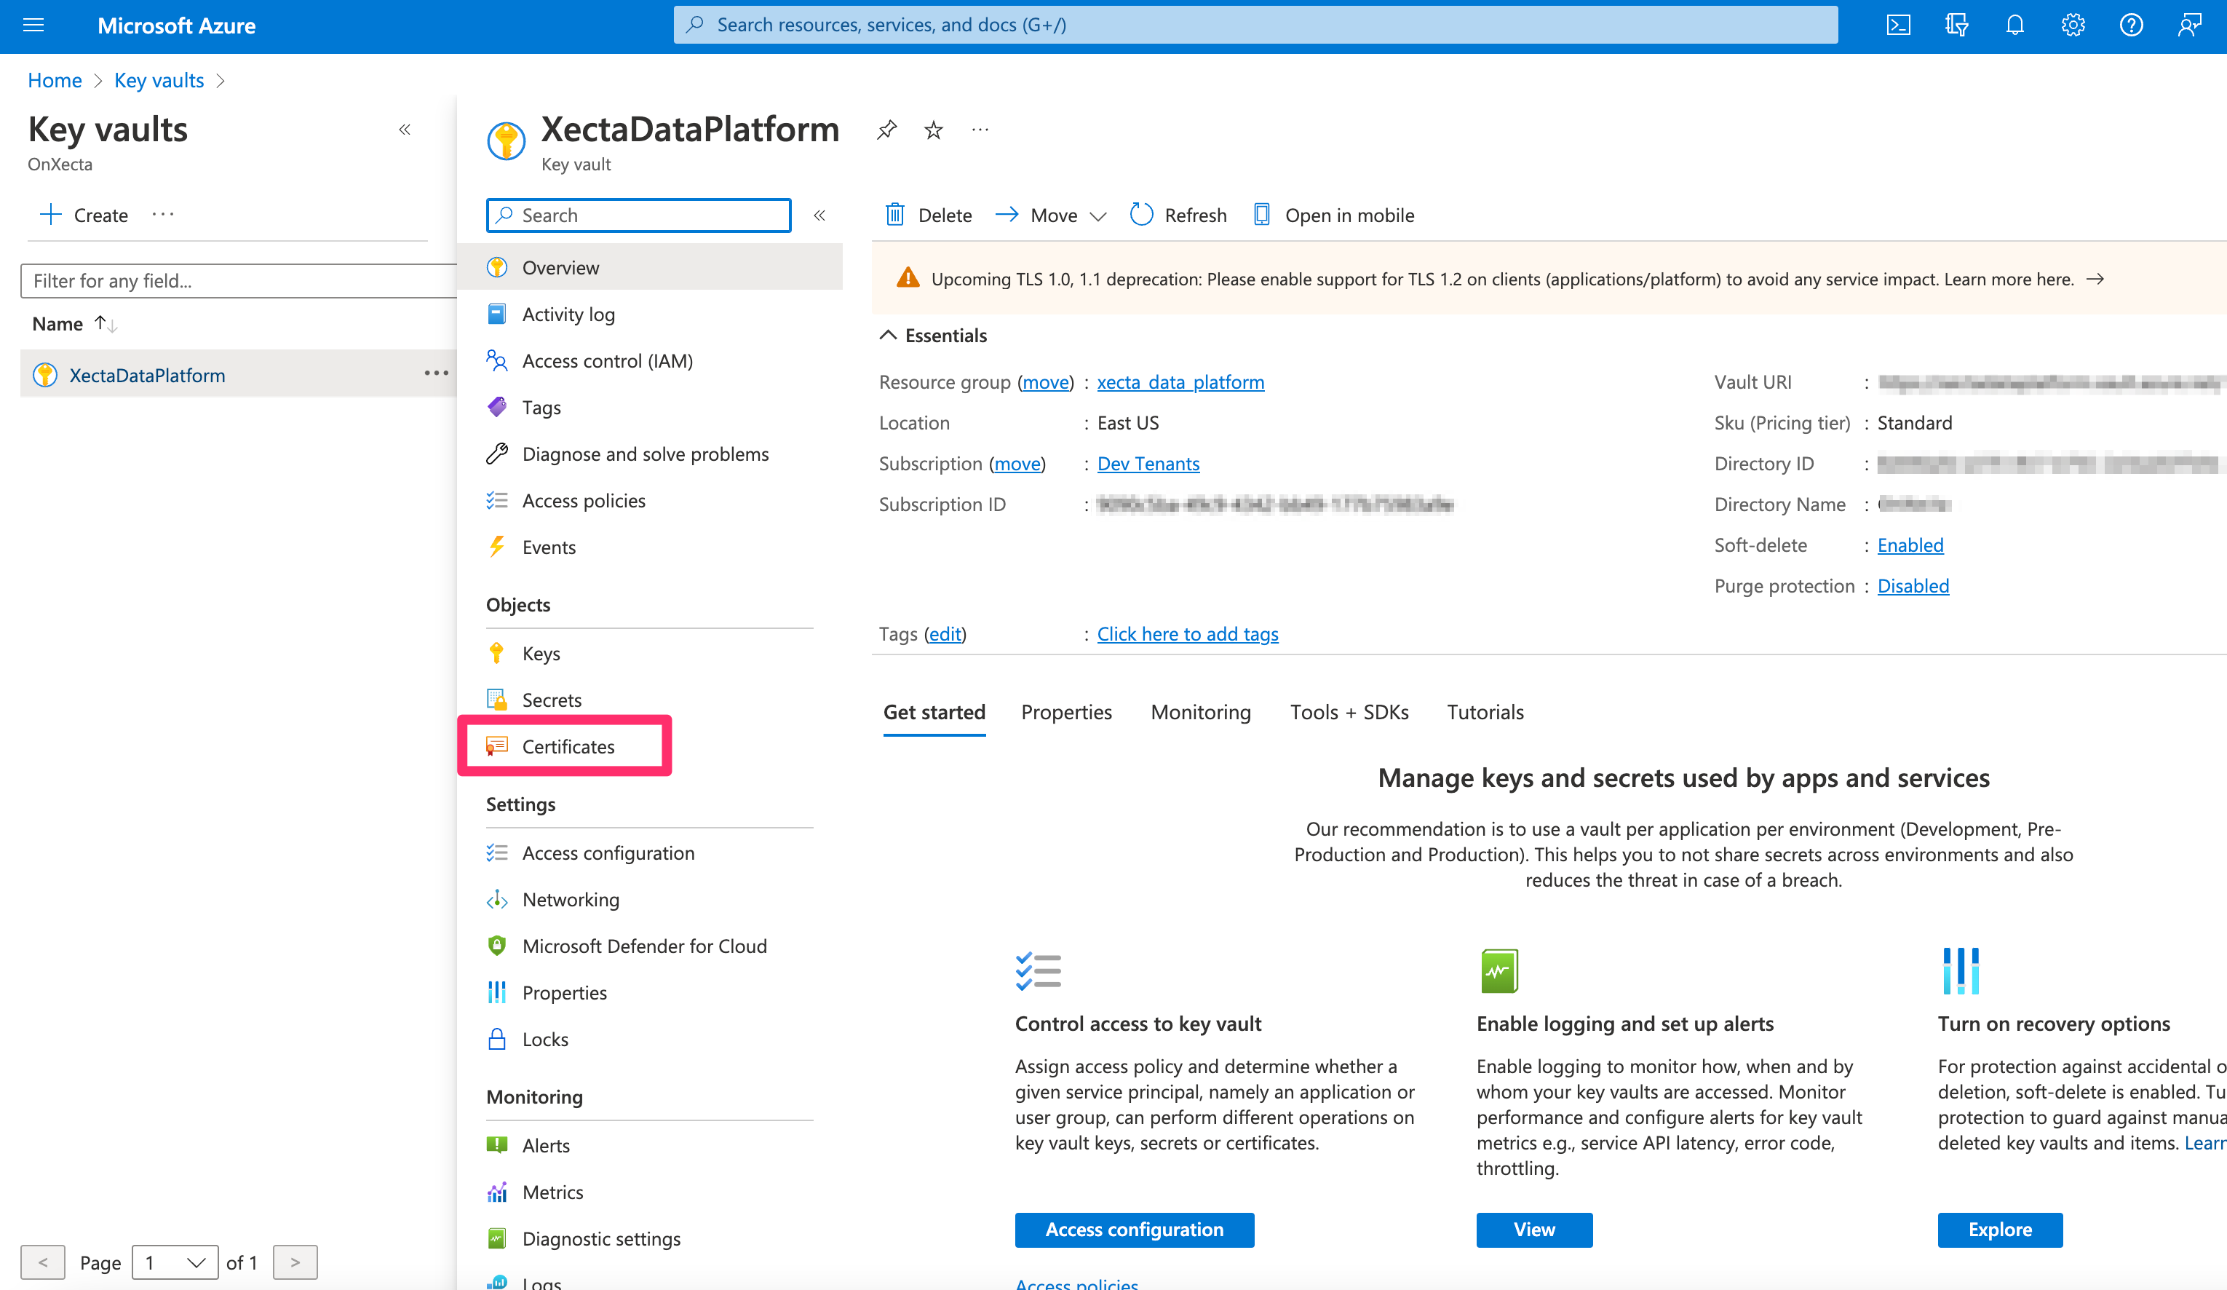This screenshot has width=2227, height=1290.
Task: Click Access configuration button in Get started
Action: pos(1134,1229)
